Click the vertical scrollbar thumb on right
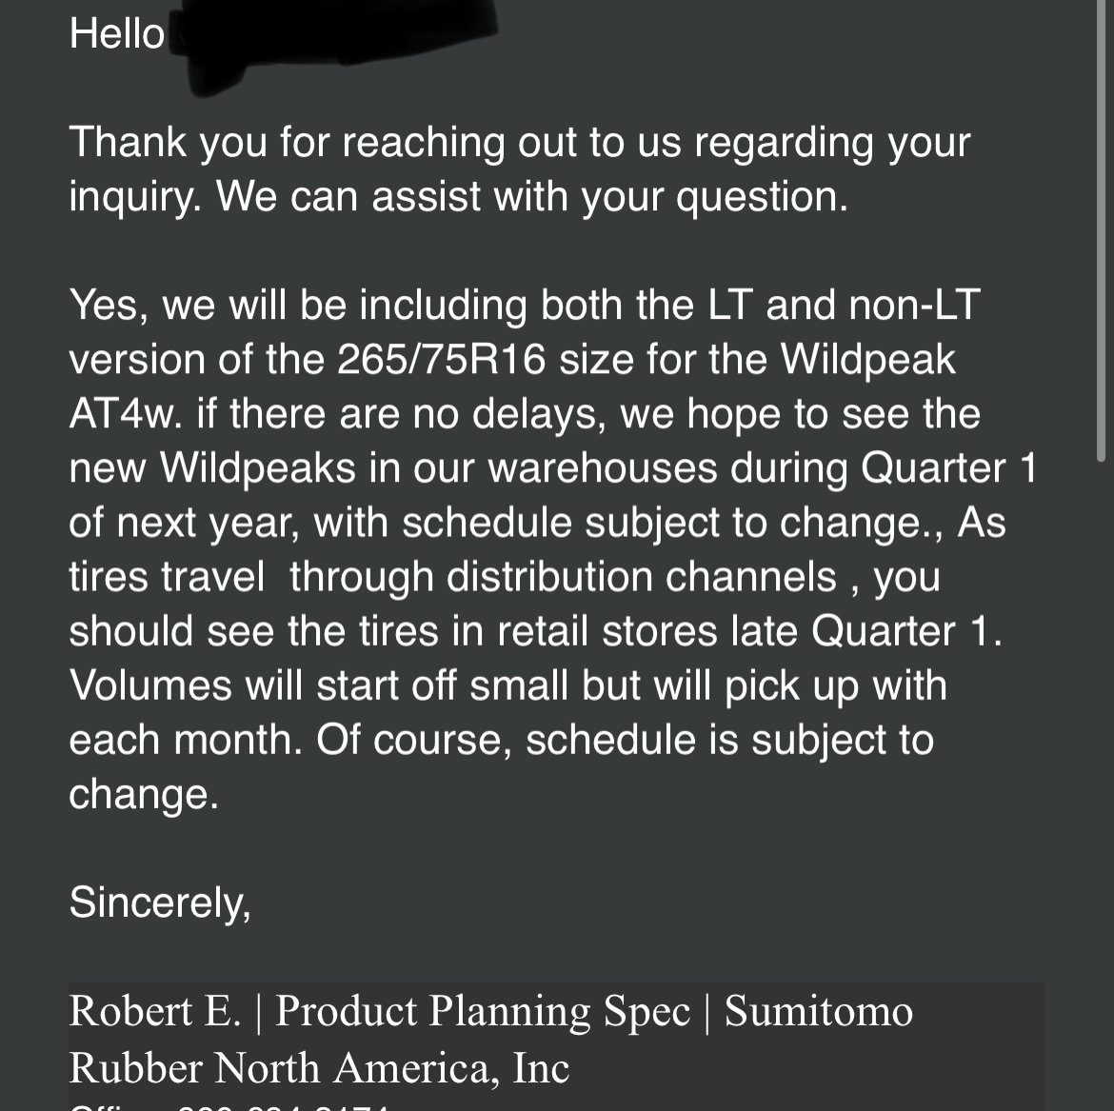Screen dimensions: 1114x1111 pos(1102,231)
